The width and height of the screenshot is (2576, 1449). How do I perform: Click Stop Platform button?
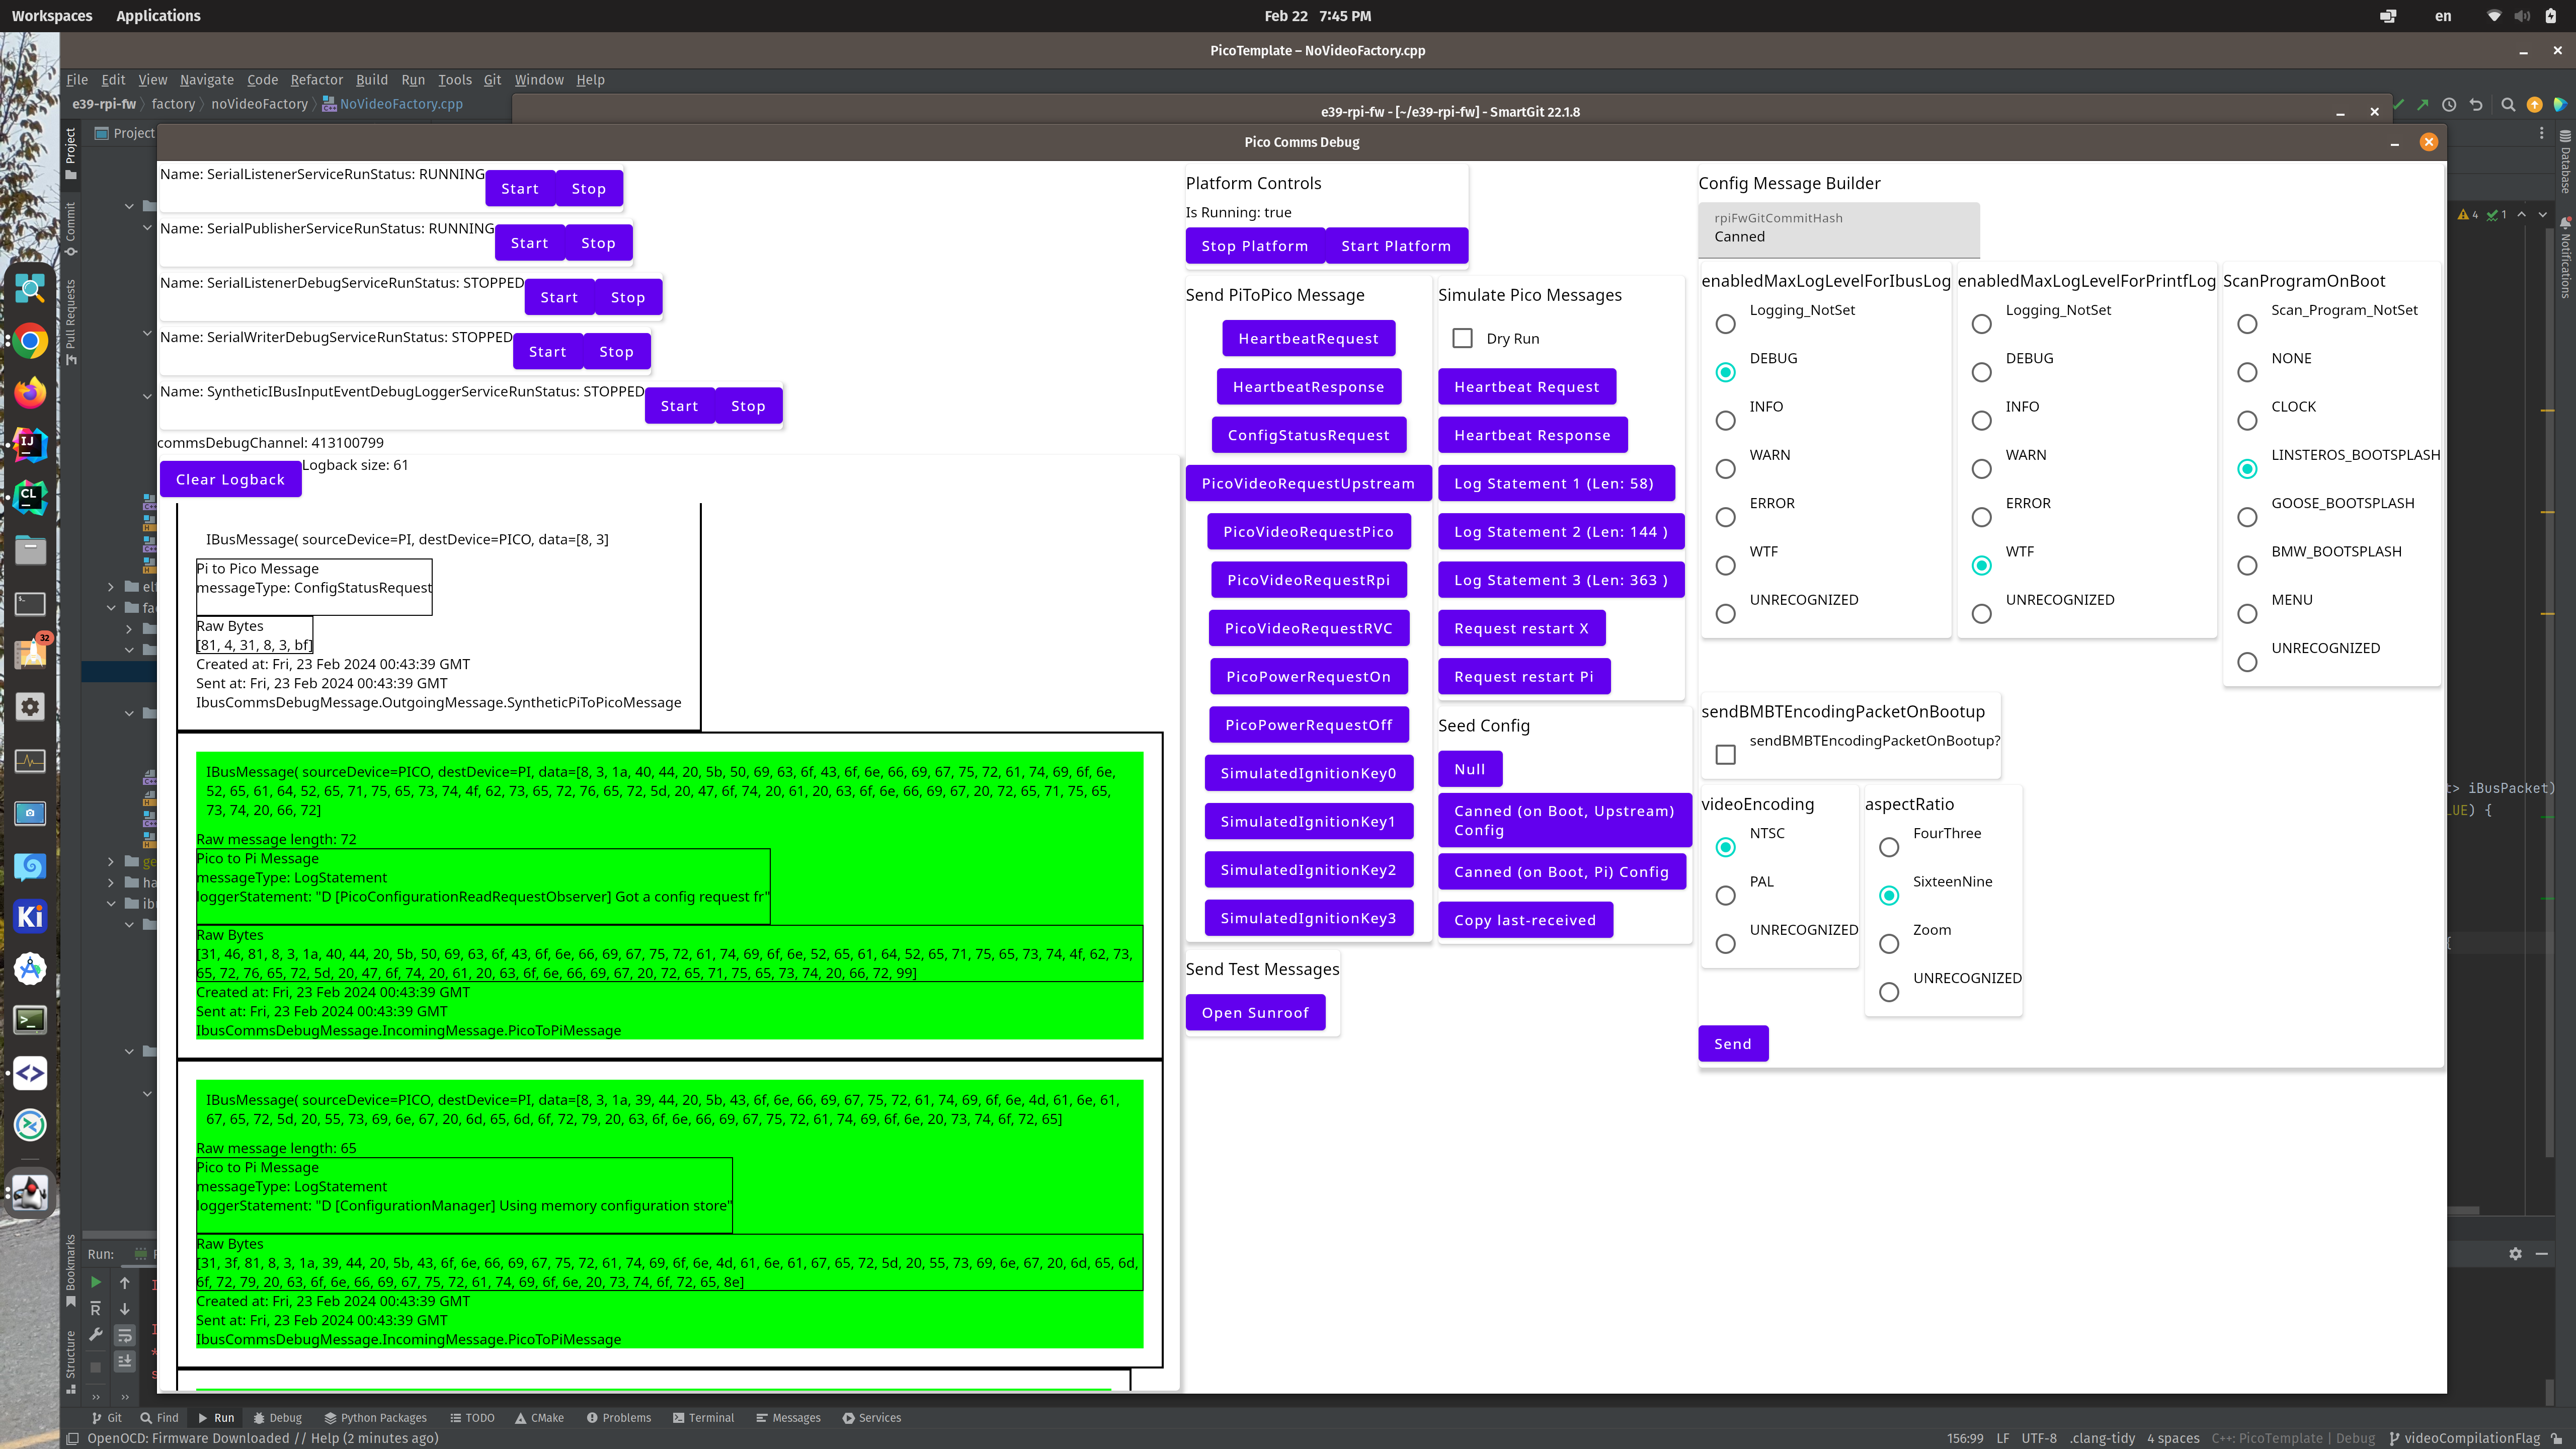(x=1254, y=246)
